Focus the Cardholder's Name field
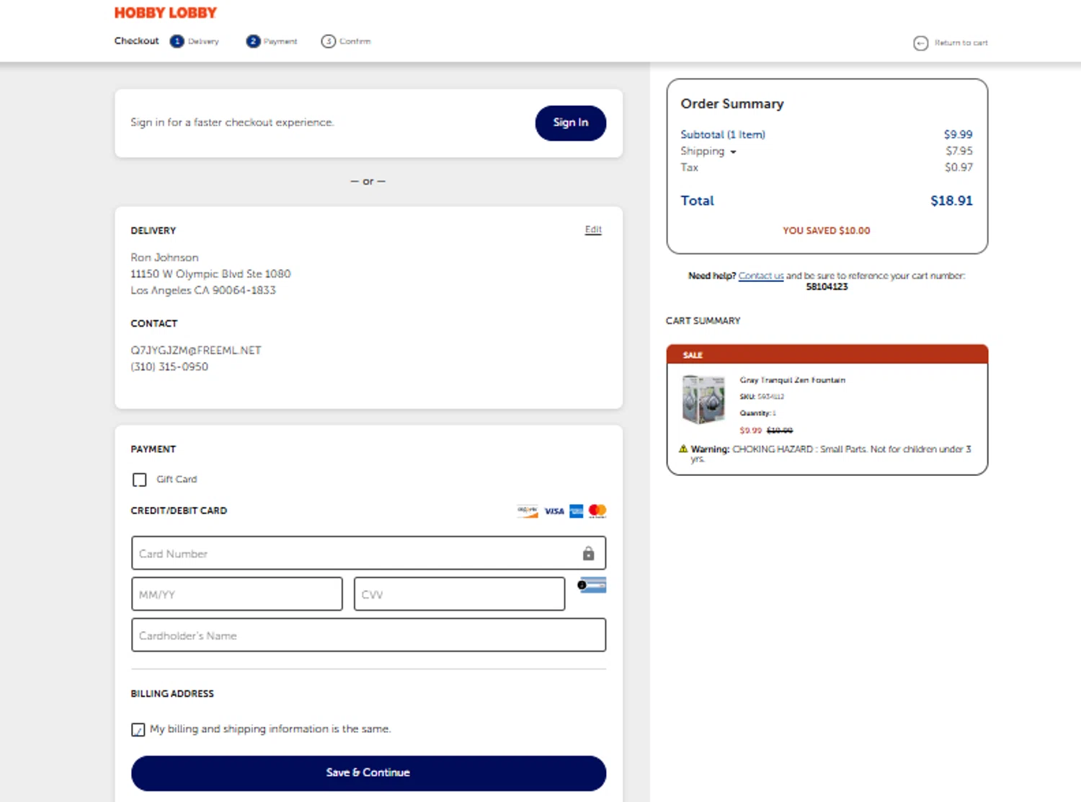The image size is (1081, 802). pos(368,635)
